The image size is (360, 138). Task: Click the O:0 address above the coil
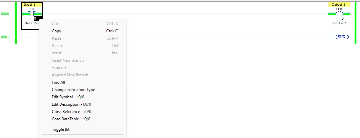point(339,9)
